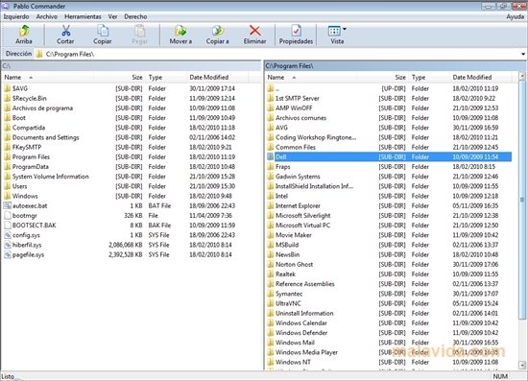Click the C:\Program Files\ right panel header
This screenshot has width=528, height=381.
[x=395, y=65]
